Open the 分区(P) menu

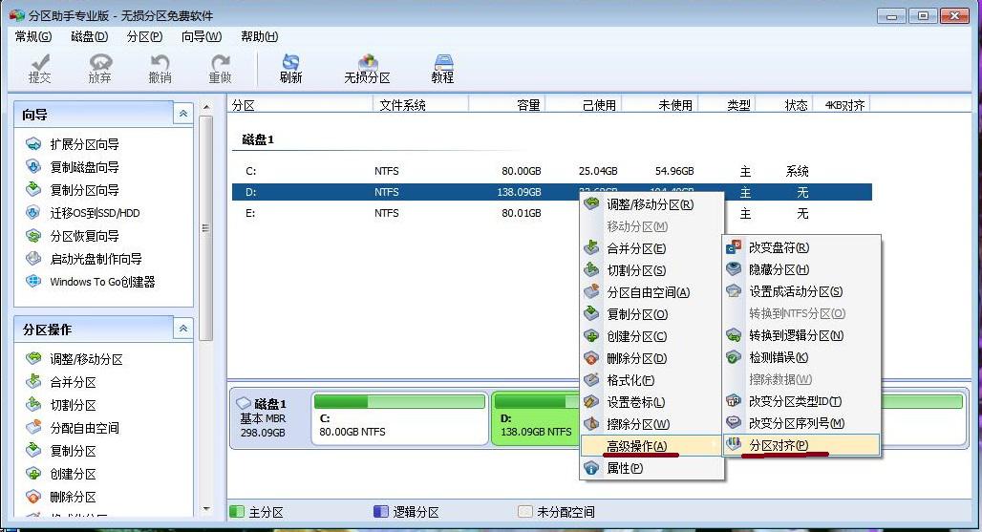point(144,37)
